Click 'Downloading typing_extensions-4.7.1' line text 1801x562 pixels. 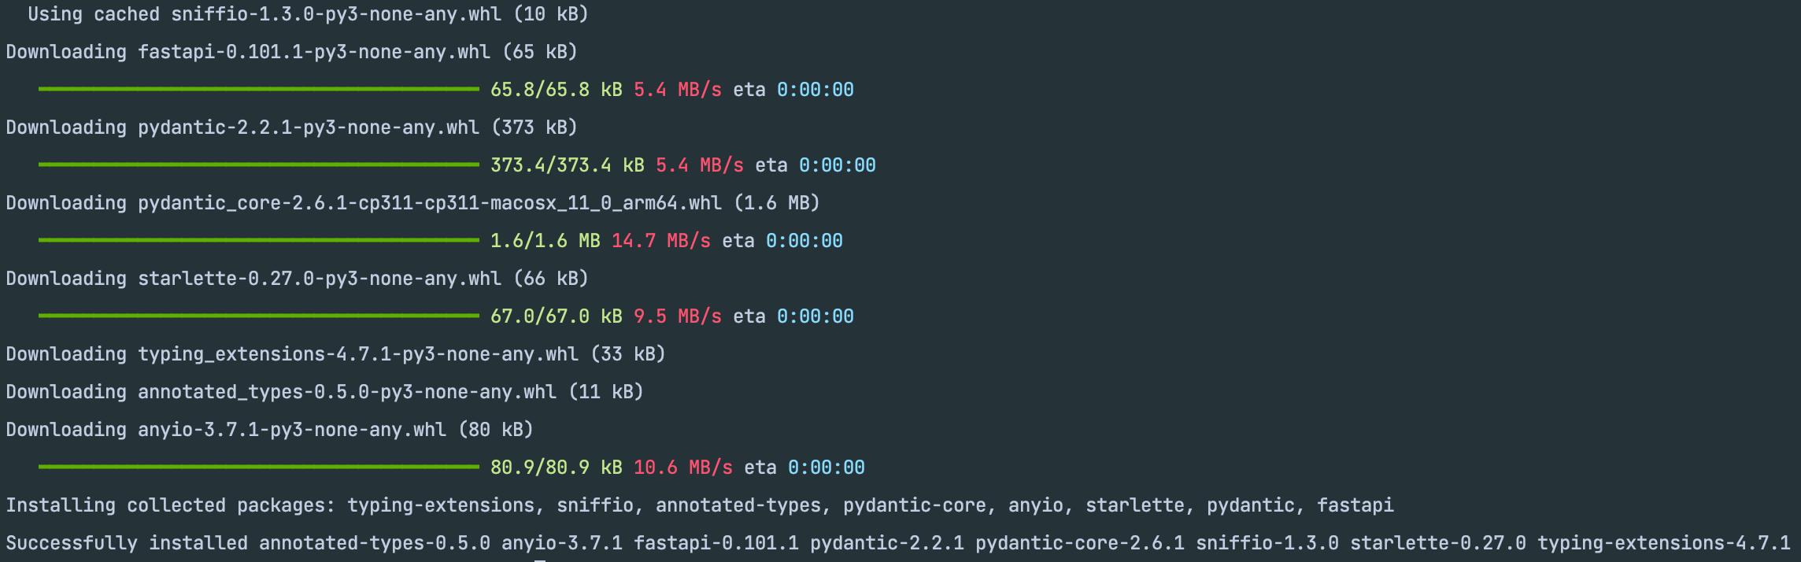(x=336, y=354)
